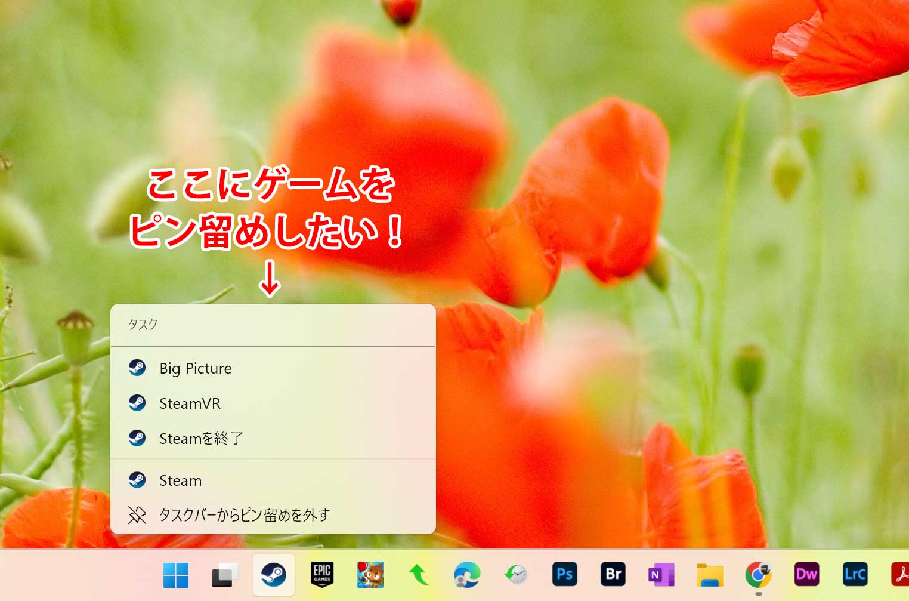Open Google Chrome from the taskbar
Image resolution: width=909 pixels, height=601 pixels.
tap(758, 575)
